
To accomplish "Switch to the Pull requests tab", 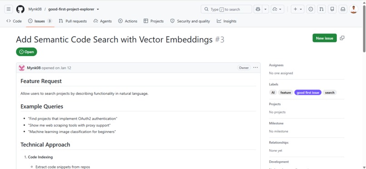I will 73,21.
